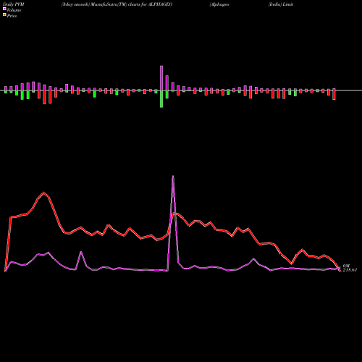Click the tallest magenta volume bar
Viewport: 362px width, 362px height.
tap(161, 78)
